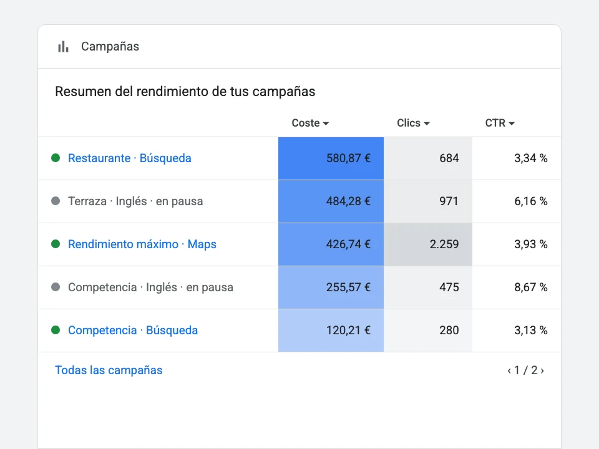The height and width of the screenshot is (449, 599).
Task: Click the Resumen del rendimiento de tus campañas heading
Action: tap(185, 92)
